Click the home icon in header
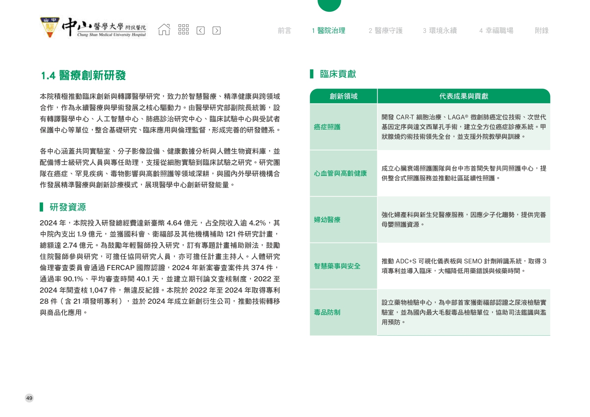Image resolution: width=590 pixels, height=417 pixels. pyautogui.click(x=164, y=30)
